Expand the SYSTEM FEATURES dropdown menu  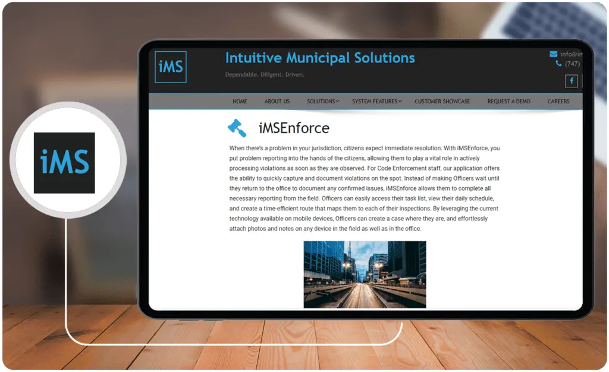point(376,101)
